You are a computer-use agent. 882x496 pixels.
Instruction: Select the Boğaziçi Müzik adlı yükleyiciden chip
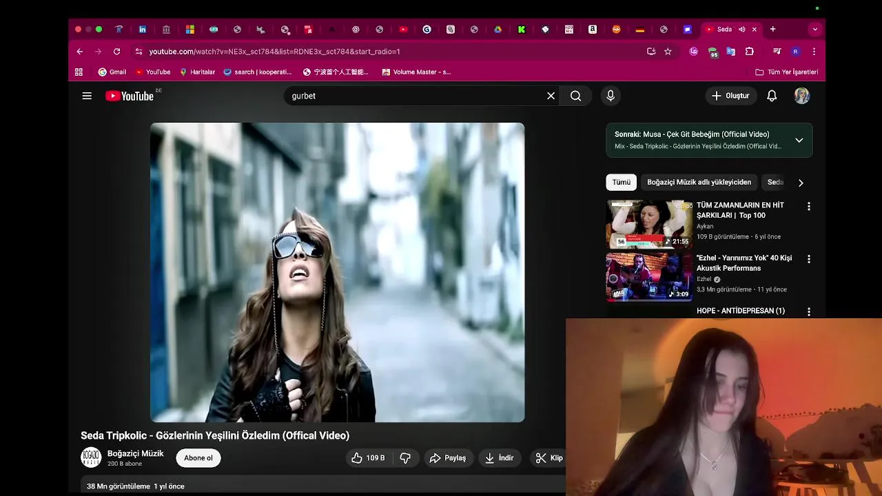click(699, 182)
